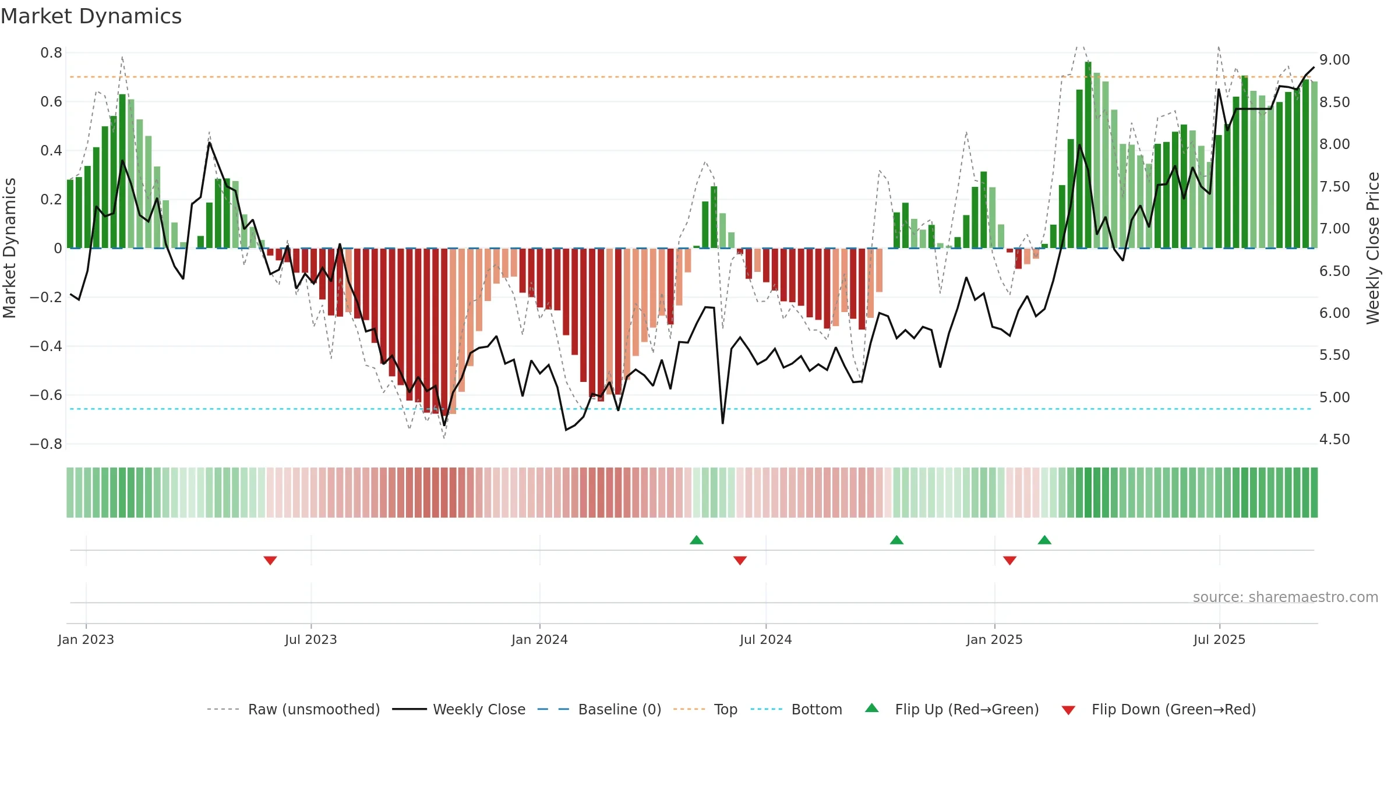Click the black Weekly Close line sample in legend
The image size is (1398, 786).
pos(409,709)
